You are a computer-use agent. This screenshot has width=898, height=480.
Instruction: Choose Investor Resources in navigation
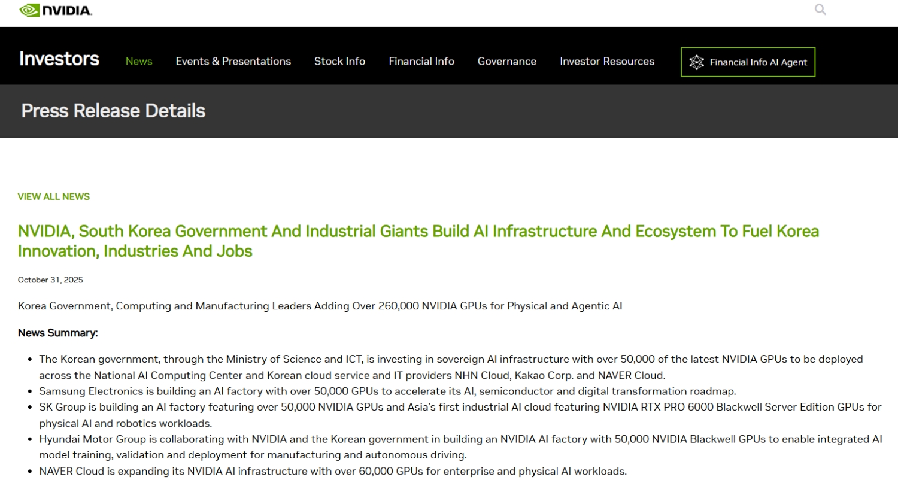coord(606,62)
